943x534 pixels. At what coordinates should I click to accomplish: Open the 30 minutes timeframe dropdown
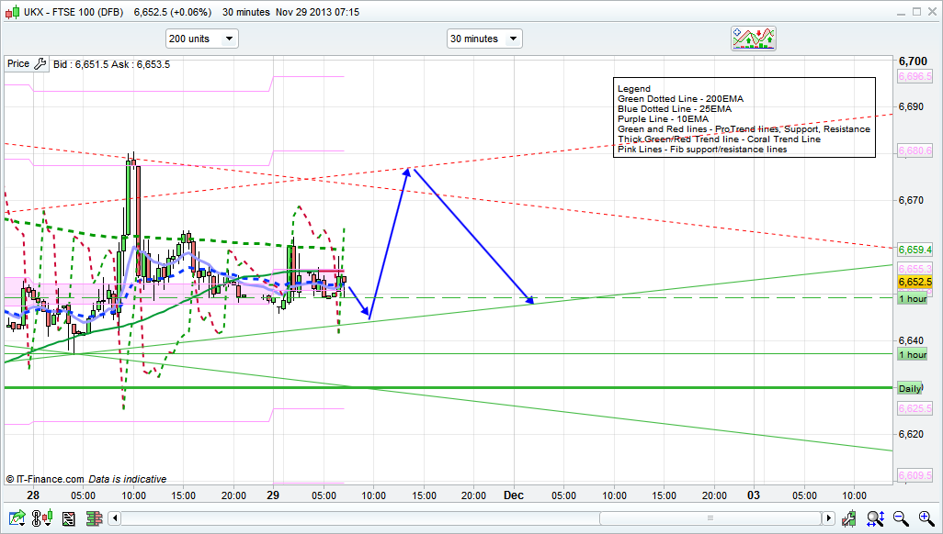tap(484, 39)
